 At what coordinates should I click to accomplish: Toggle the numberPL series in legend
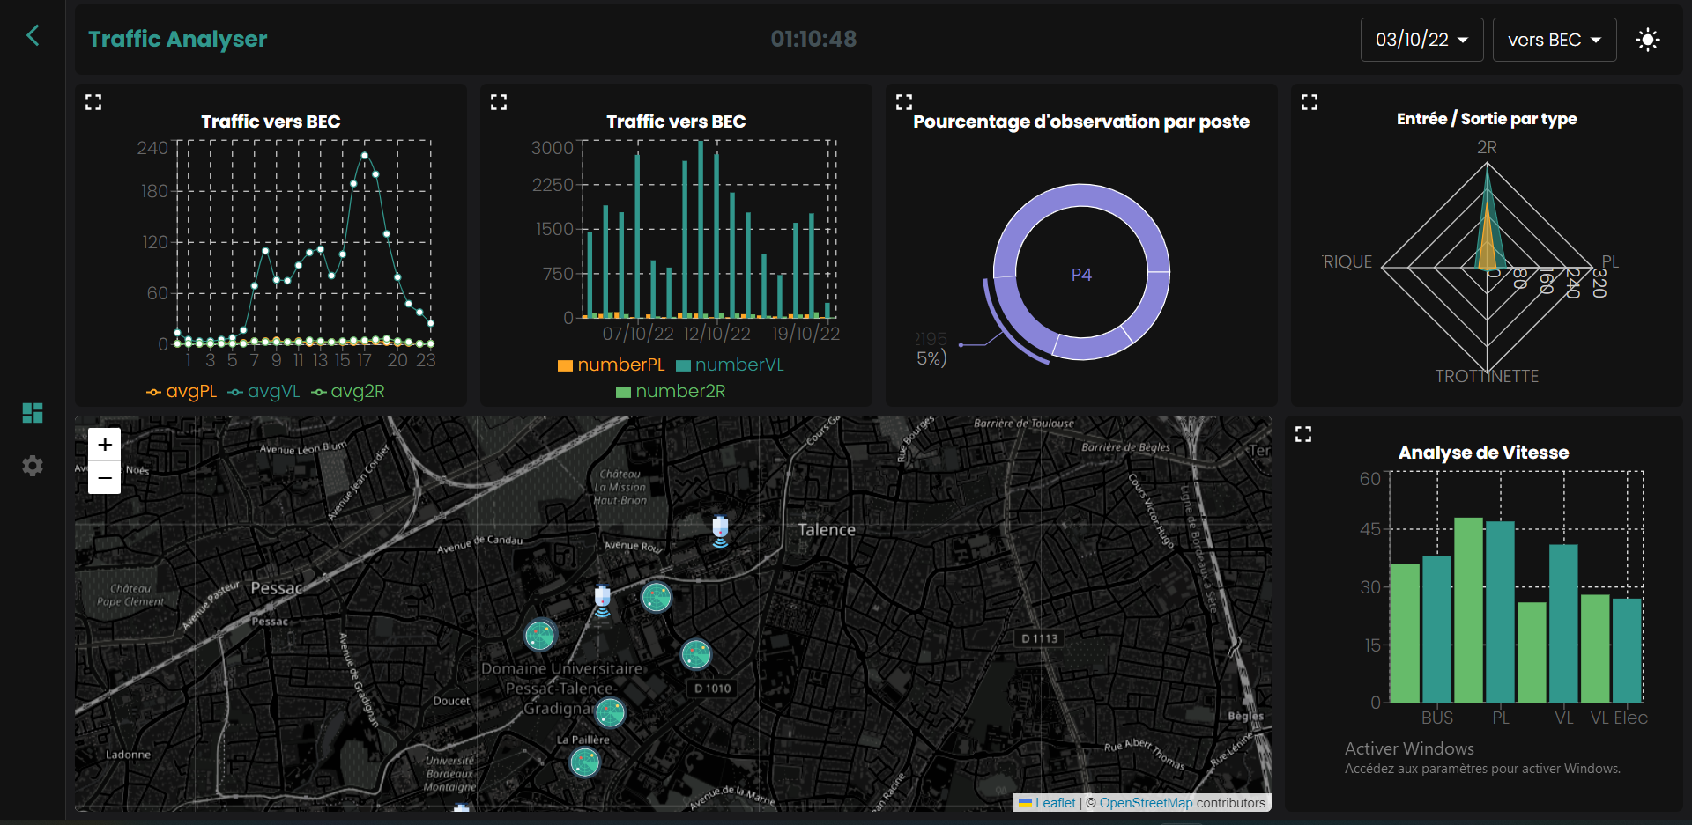[x=611, y=365]
